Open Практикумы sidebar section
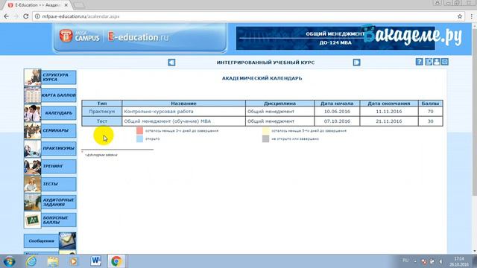The image size is (477, 268). click(x=59, y=148)
